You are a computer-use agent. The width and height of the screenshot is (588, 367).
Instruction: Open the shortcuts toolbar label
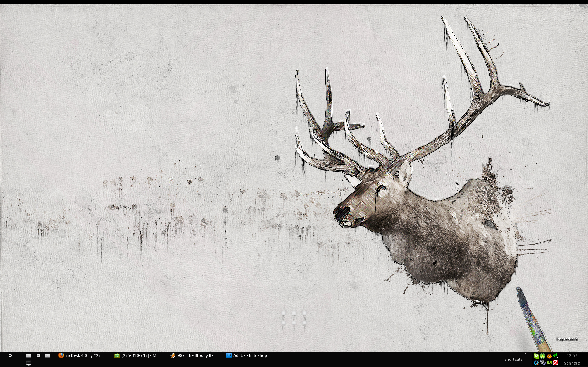[513, 359]
